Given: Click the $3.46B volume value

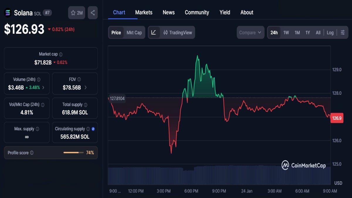Looking at the screenshot, I should coord(16,87).
